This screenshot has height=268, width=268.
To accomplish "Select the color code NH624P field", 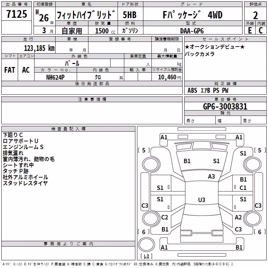I will [x=55, y=77].
